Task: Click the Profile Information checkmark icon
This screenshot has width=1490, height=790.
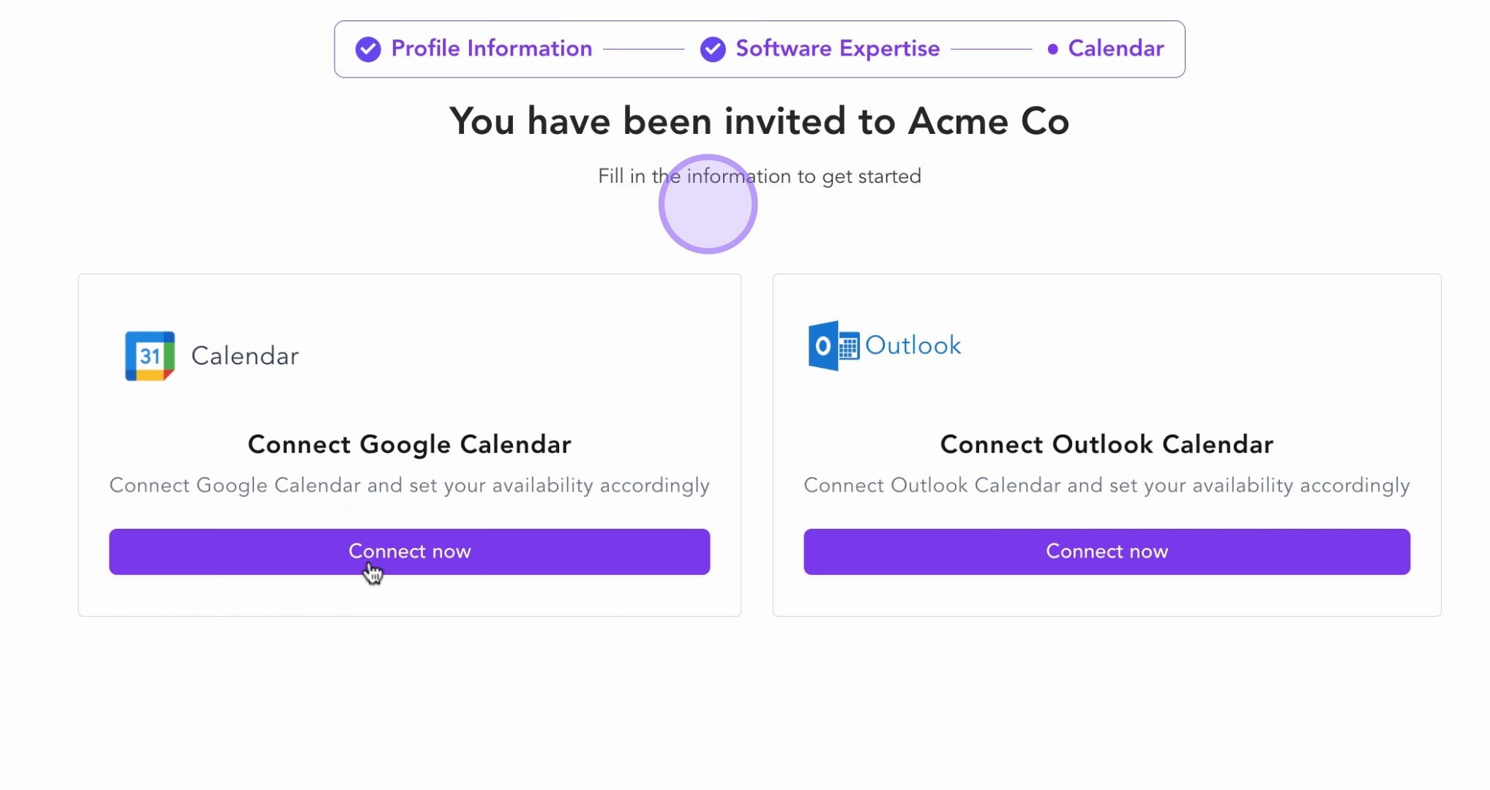Action: tap(368, 49)
